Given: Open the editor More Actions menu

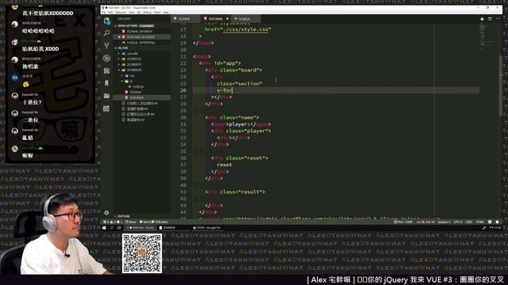Looking at the screenshot, I should tap(498, 19).
